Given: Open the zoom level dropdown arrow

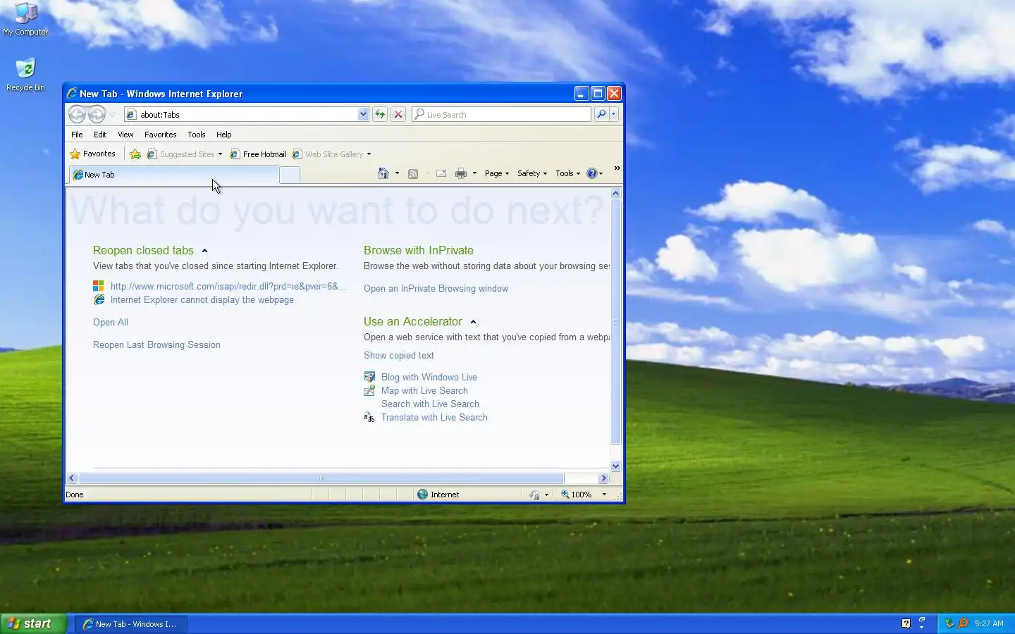Looking at the screenshot, I should [604, 495].
